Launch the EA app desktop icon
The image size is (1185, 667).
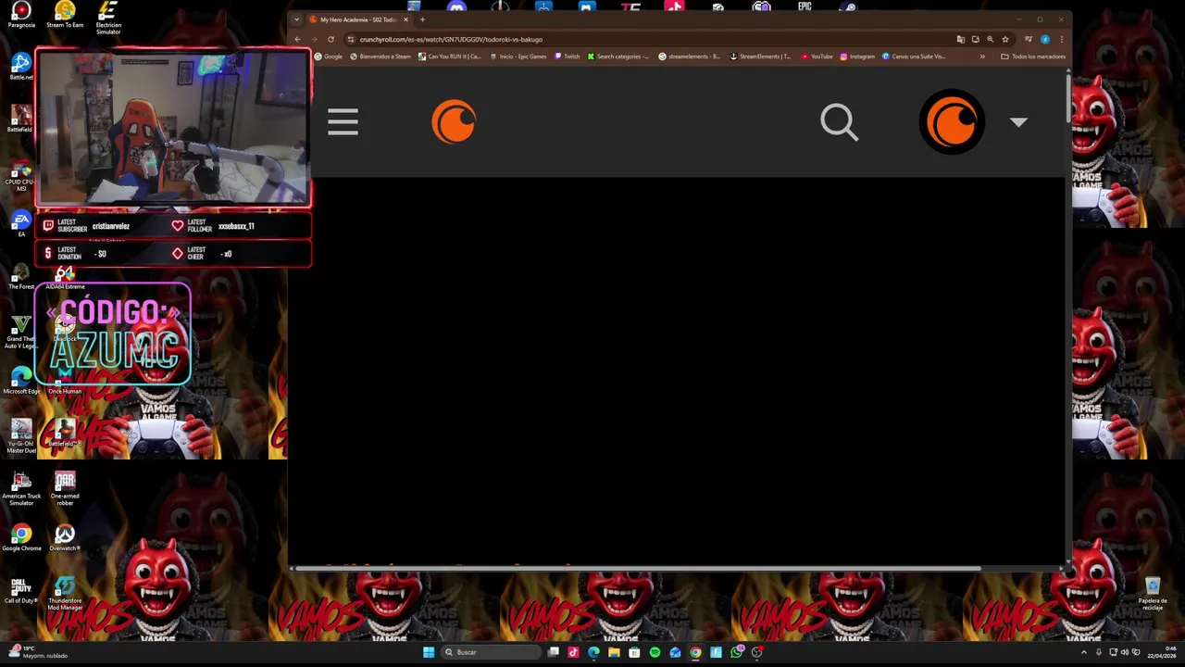21,223
